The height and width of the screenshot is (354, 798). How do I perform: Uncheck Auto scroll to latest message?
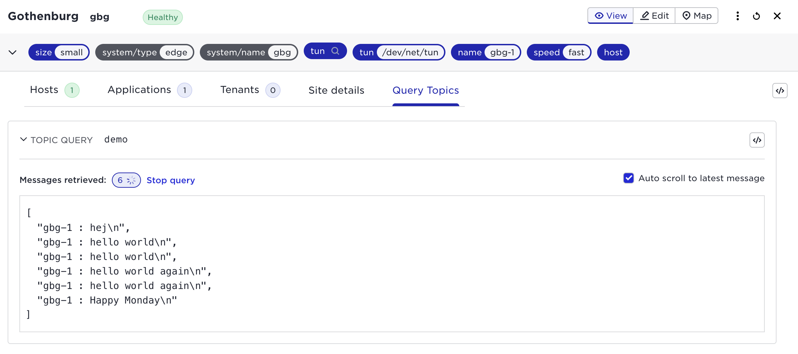coord(628,178)
